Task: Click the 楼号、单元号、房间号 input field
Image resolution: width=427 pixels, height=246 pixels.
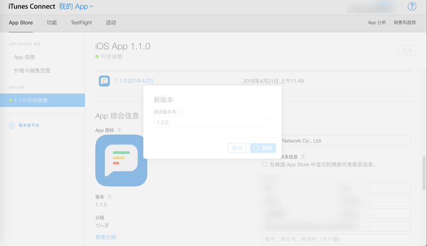Action: click(336, 239)
